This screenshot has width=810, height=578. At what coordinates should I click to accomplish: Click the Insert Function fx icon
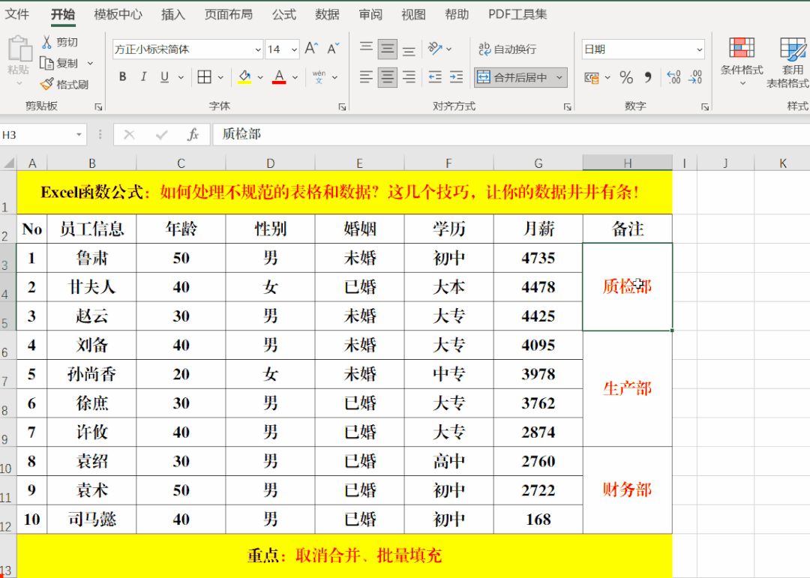[193, 135]
